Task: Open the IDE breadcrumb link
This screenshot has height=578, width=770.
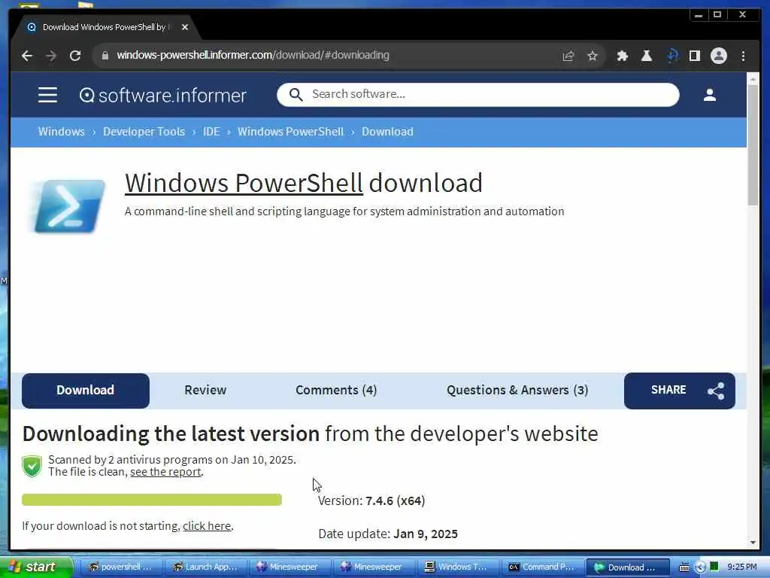Action: pyautogui.click(x=211, y=132)
